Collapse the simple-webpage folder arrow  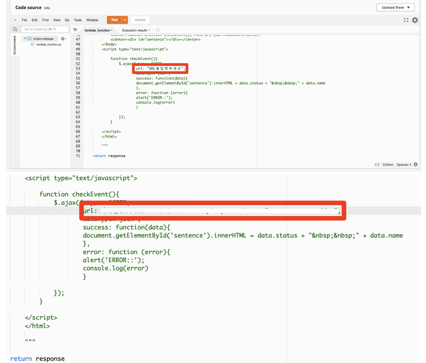(x=25, y=38)
